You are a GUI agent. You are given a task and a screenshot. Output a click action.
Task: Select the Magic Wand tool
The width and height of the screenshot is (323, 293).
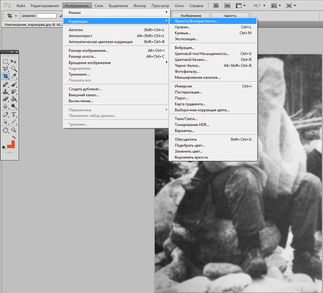[14, 69]
